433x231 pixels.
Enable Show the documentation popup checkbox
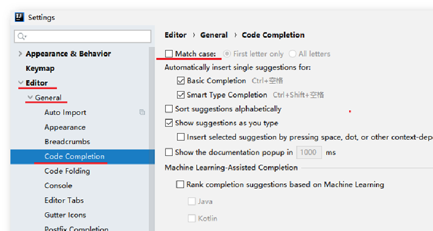tap(169, 152)
